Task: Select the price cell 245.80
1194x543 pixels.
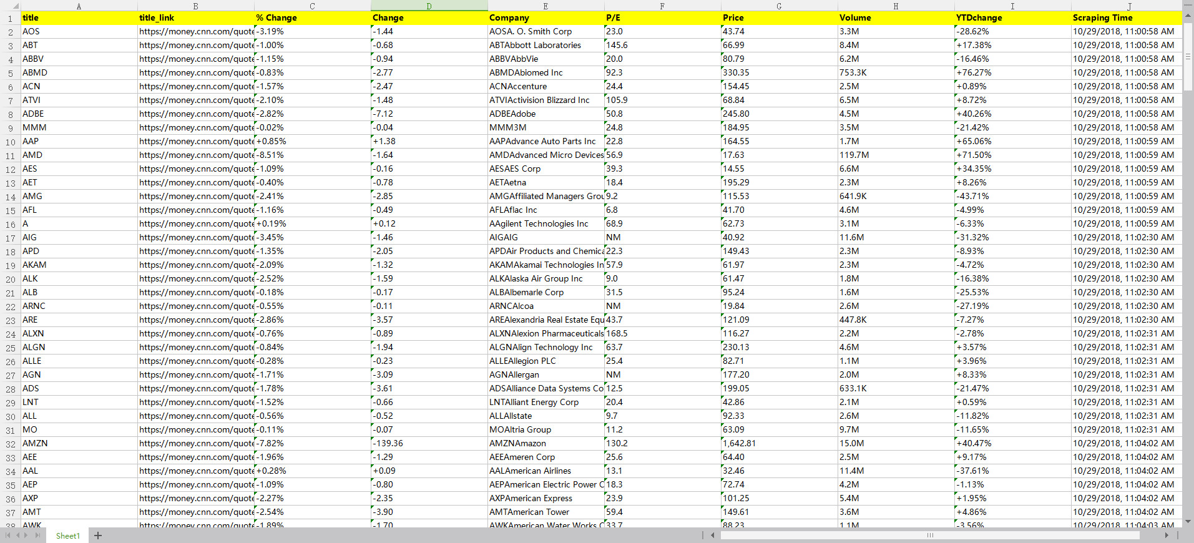Action: point(779,114)
